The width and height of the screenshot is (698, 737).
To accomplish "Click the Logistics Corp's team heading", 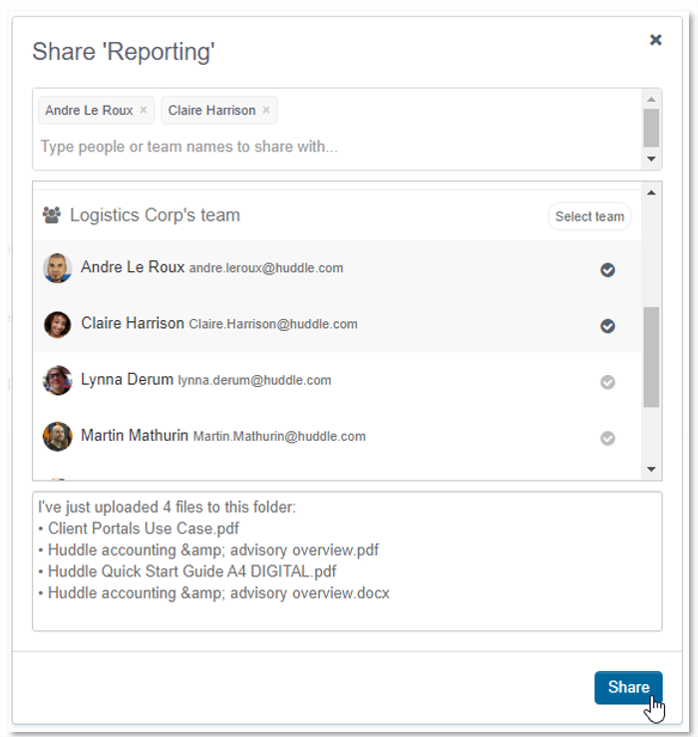I will (156, 215).
